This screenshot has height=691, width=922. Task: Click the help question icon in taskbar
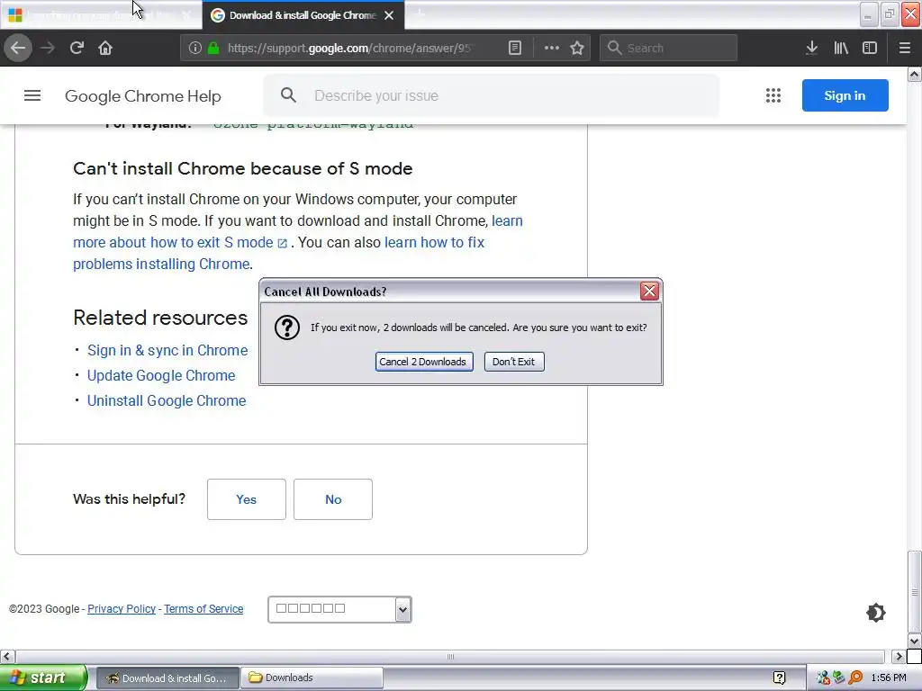[x=779, y=678]
